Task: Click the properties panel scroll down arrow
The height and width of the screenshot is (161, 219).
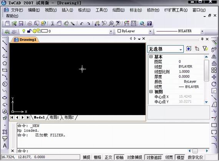Action: pyautogui.click(x=206, y=102)
